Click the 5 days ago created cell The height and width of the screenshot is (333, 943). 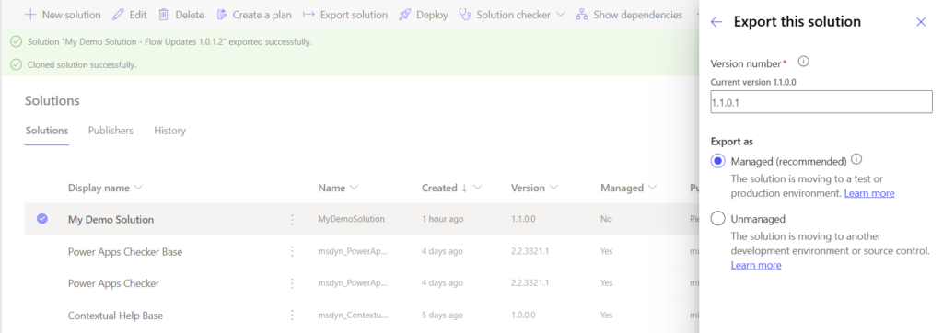[x=443, y=315]
